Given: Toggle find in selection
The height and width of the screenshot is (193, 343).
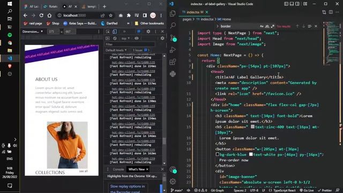Looking at the screenshot, I should (310, 26).
